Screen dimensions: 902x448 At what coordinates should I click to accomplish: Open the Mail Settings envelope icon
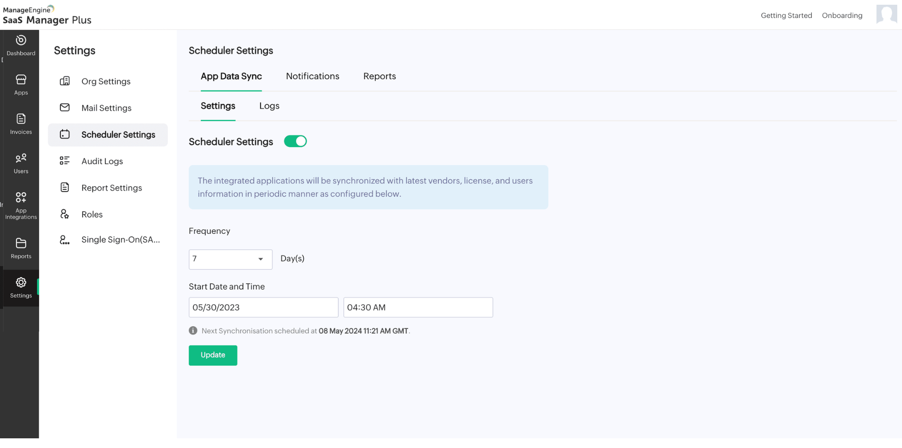[64, 107]
